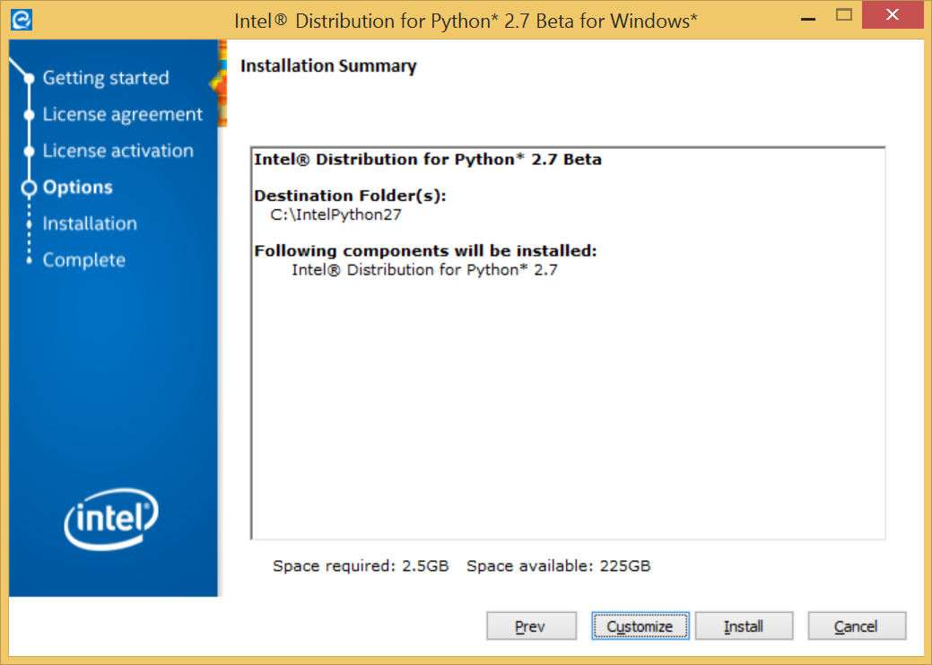
Task: Select the Getting started step
Action: (x=106, y=78)
